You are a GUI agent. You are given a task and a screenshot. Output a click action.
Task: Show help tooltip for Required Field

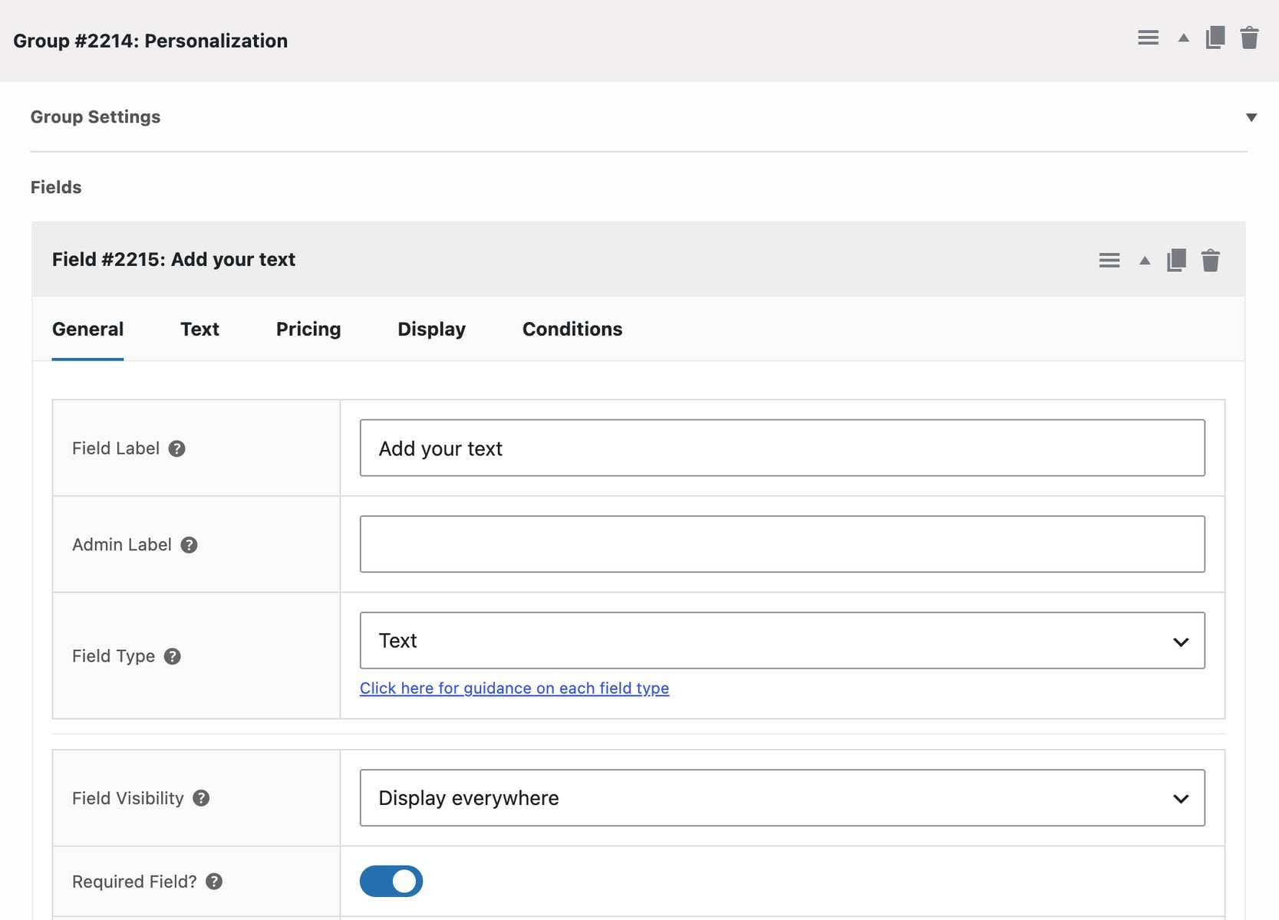(214, 882)
